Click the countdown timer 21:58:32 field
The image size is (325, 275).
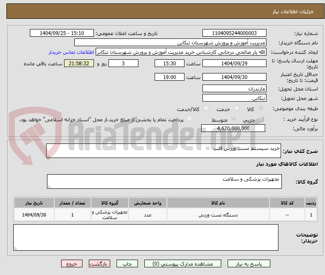[79, 64]
